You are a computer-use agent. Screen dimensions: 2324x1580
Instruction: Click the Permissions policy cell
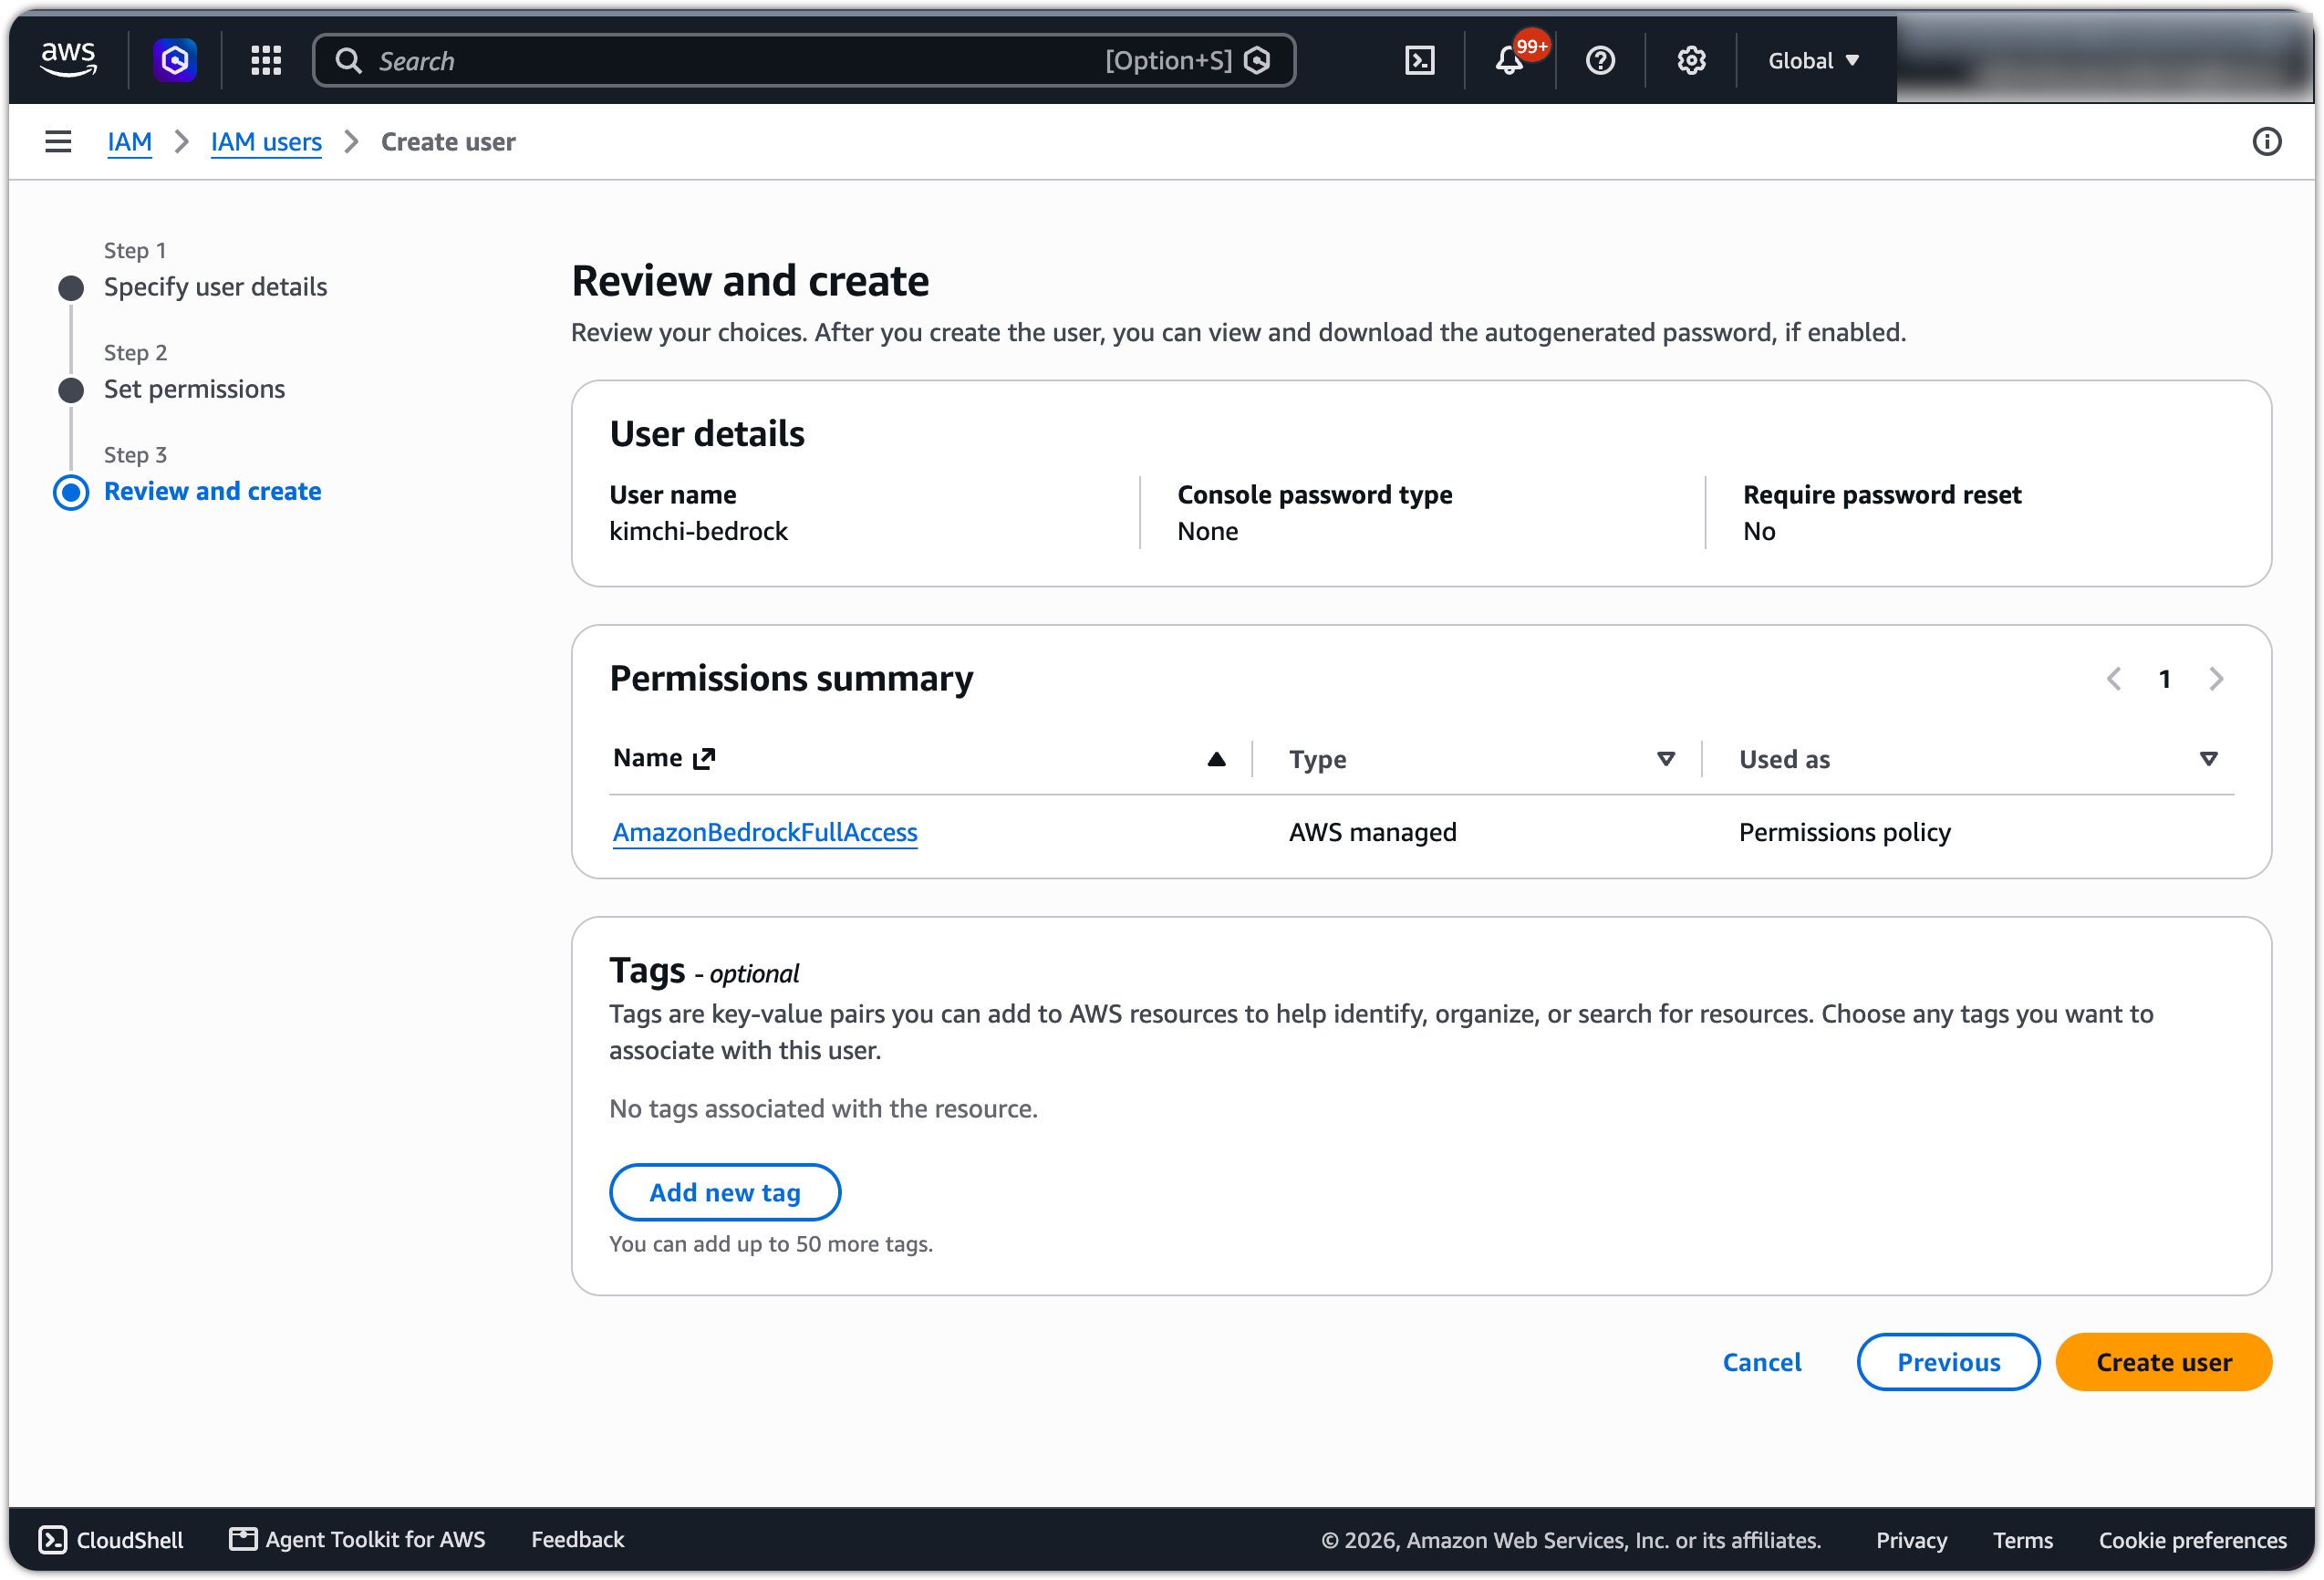[x=1844, y=832]
